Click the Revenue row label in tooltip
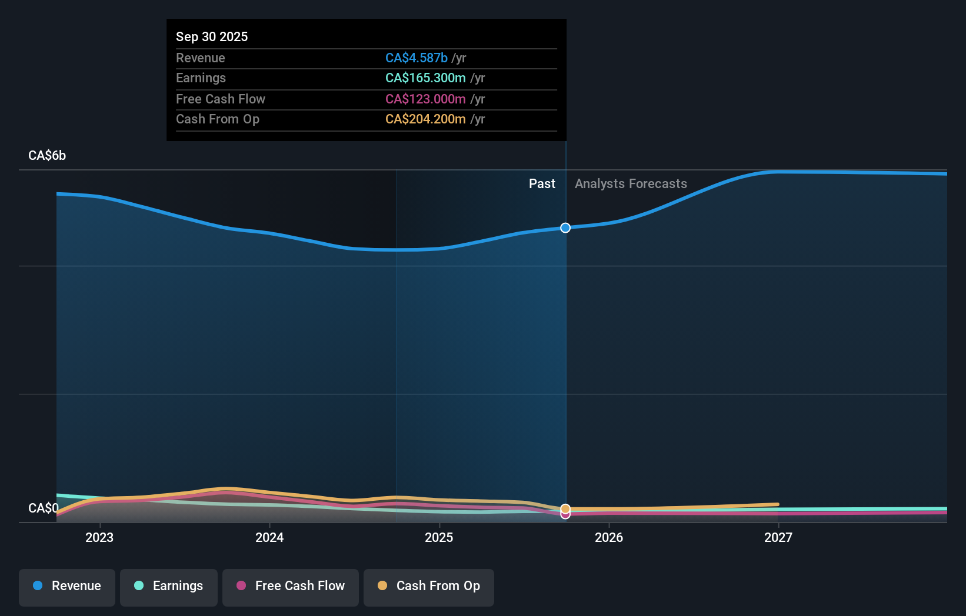Image resolution: width=966 pixels, height=616 pixels. click(201, 58)
